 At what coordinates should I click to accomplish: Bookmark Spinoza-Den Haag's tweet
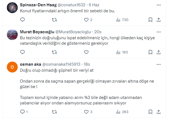click(150, 20)
